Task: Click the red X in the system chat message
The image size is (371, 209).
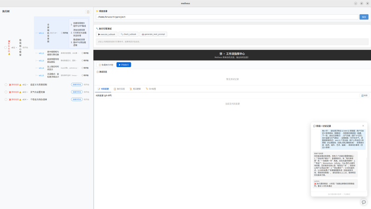Action: pos(315,184)
